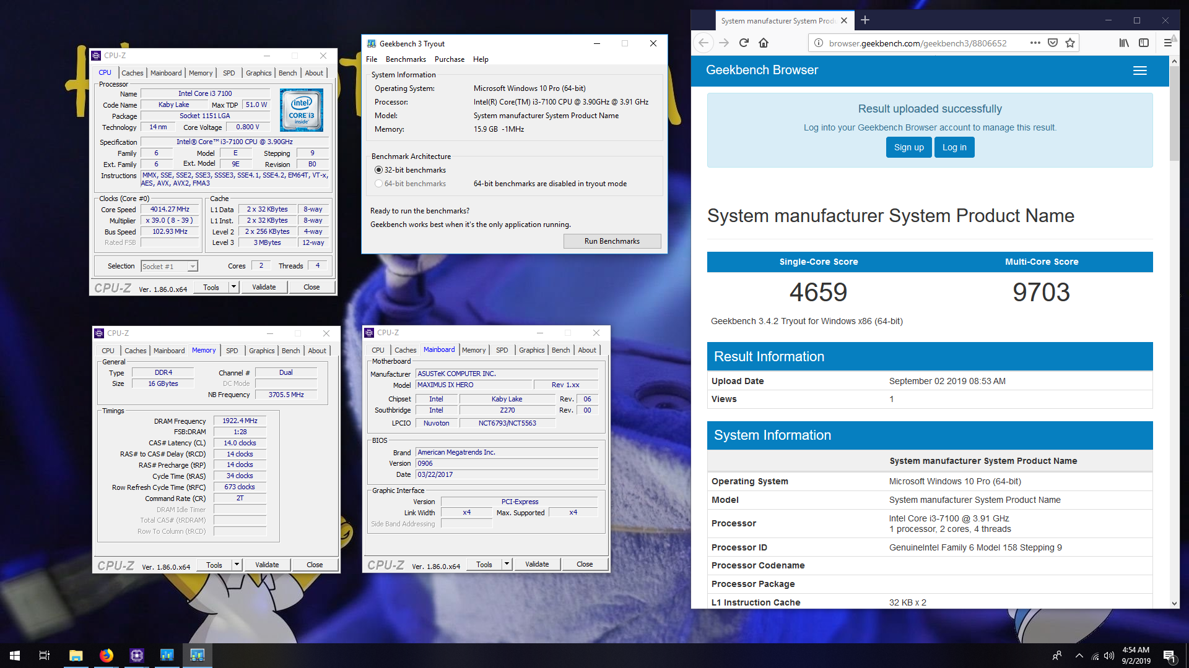Select 32-bit benchmarks radio button
Viewport: 1189px width, 668px height.
point(378,170)
